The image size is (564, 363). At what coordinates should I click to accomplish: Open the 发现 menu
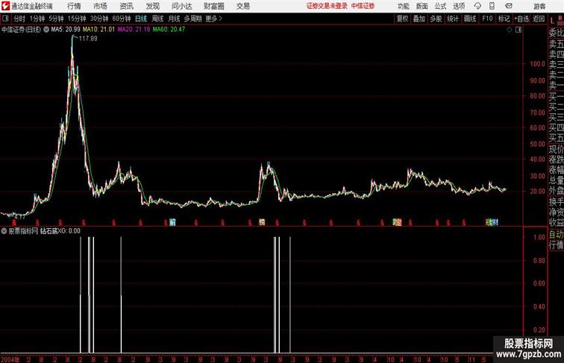click(x=152, y=6)
